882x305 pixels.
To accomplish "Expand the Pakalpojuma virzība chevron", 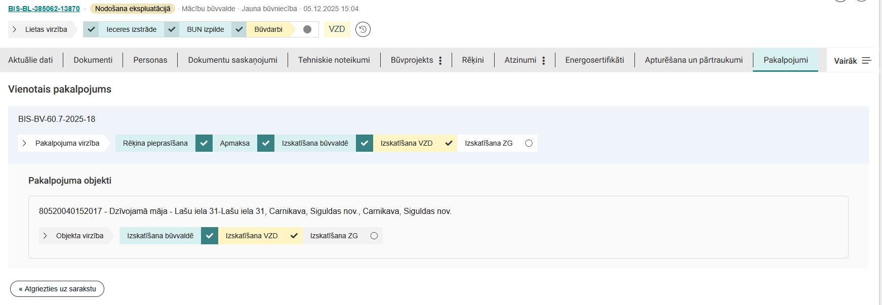I will [24, 143].
